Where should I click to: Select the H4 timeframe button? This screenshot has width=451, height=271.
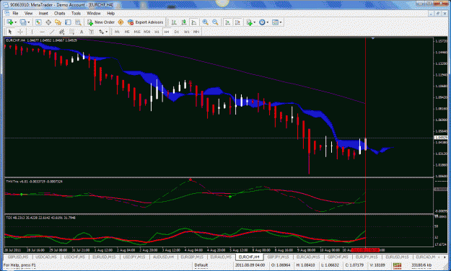[x=167, y=32]
